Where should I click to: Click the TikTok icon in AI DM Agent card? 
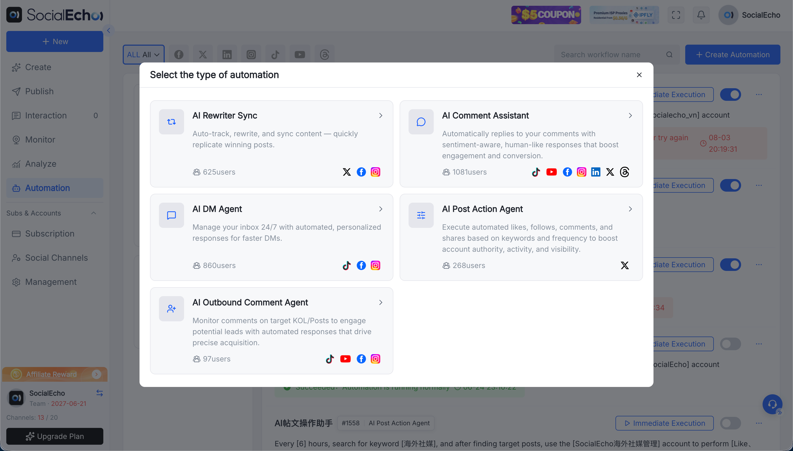coord(346,265)
